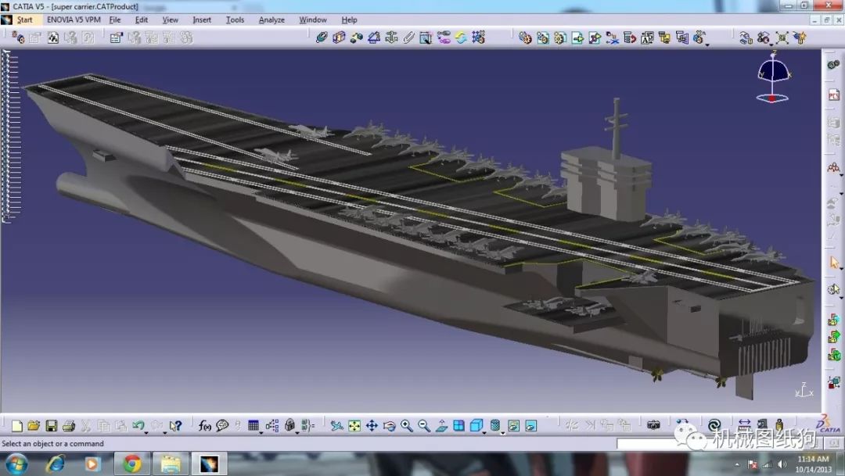The height and width of the screenshot is (476, 845).
Task: Click the red compass manipulation handle
Action: (772, 98)
